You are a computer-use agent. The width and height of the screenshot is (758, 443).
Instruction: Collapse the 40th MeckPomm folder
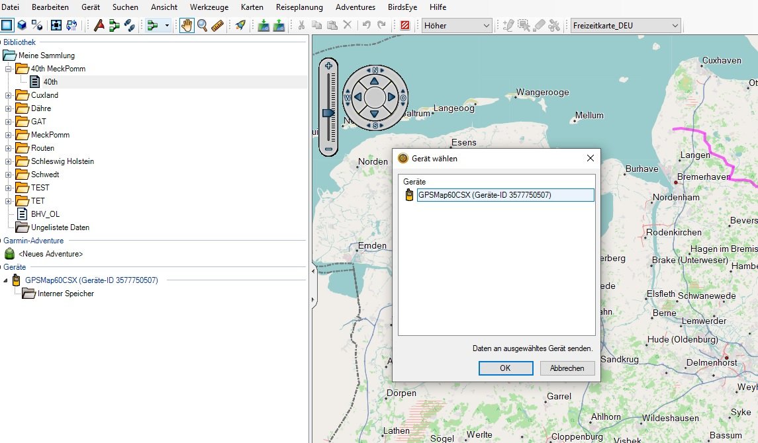8,69
